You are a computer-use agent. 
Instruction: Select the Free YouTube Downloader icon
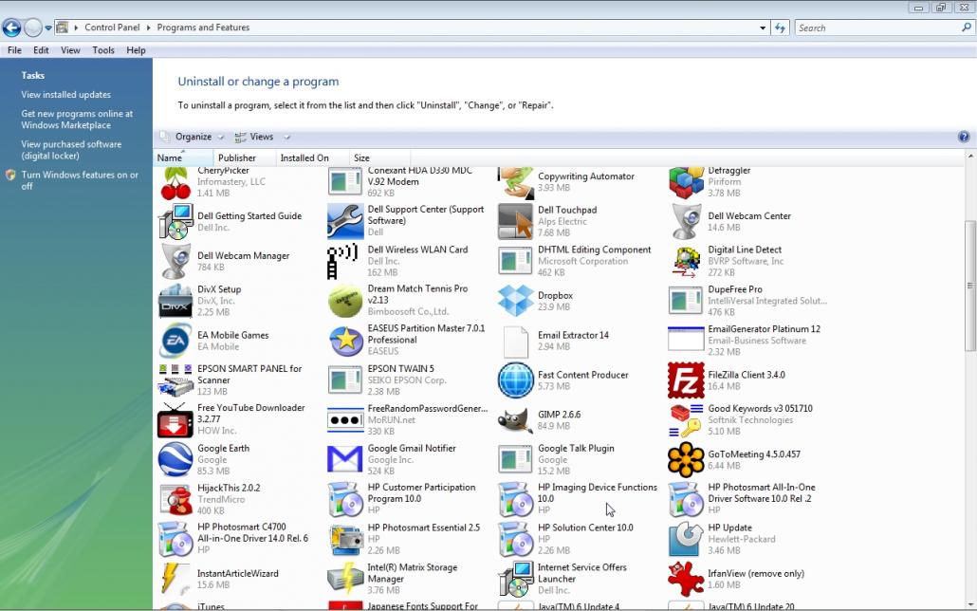[175, 419]
